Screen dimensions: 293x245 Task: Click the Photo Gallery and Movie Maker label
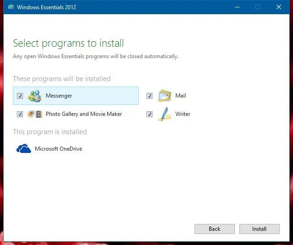[84, 114]
